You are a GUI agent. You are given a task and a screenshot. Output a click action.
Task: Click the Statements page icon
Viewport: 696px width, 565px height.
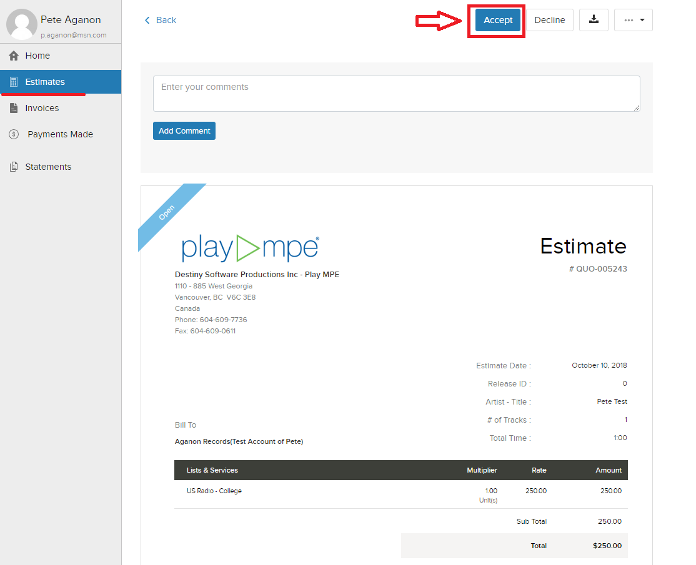[x=14, y=167]
